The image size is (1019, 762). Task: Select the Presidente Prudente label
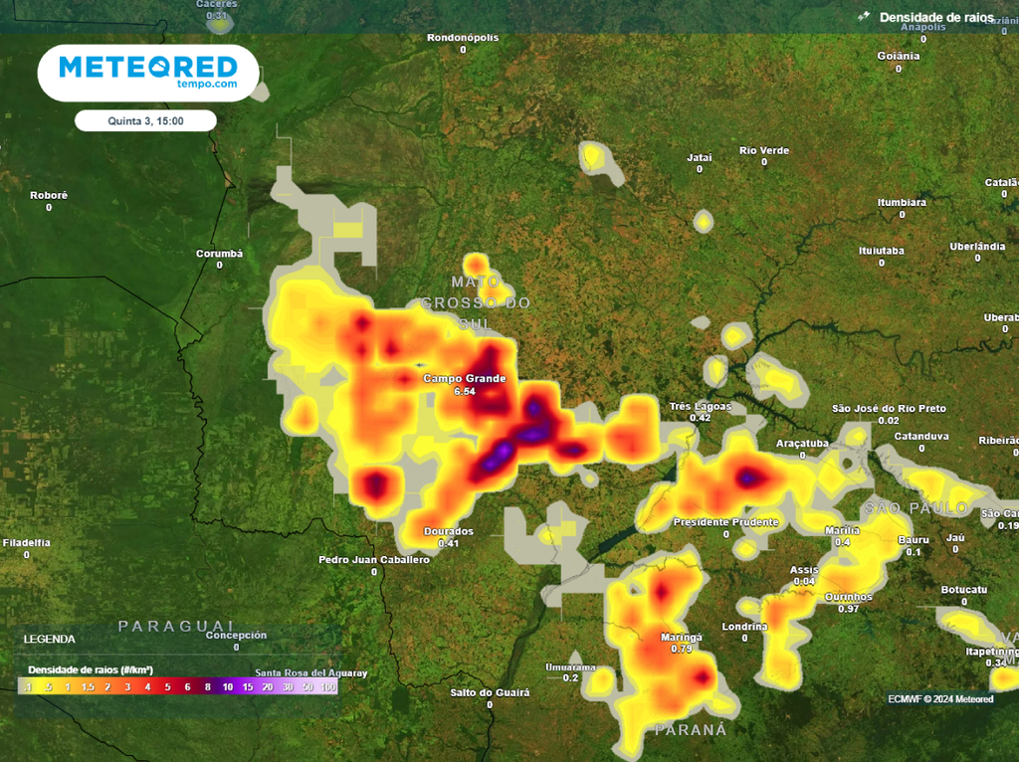tap(725, 522)
